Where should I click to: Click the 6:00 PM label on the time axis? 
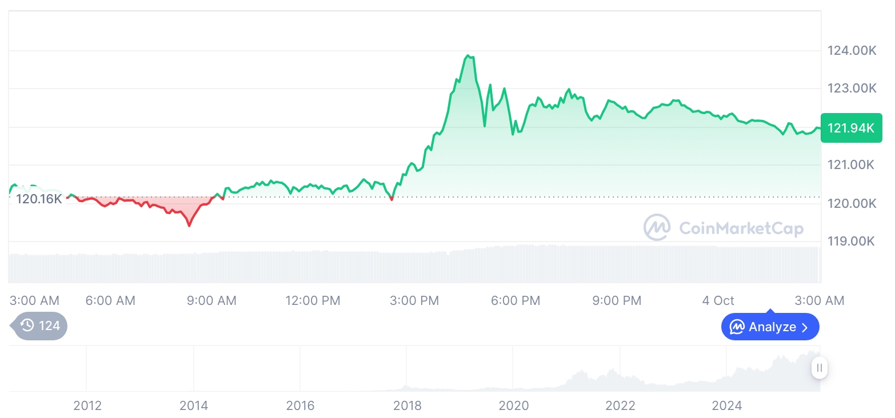tap(516, 300)
